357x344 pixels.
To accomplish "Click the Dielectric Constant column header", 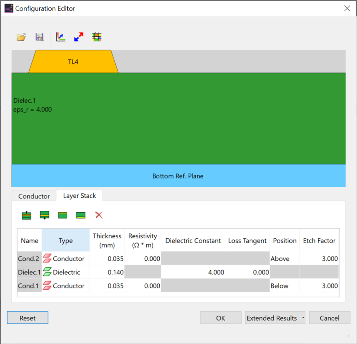I will pyautogui.click(x=193, y=240).
